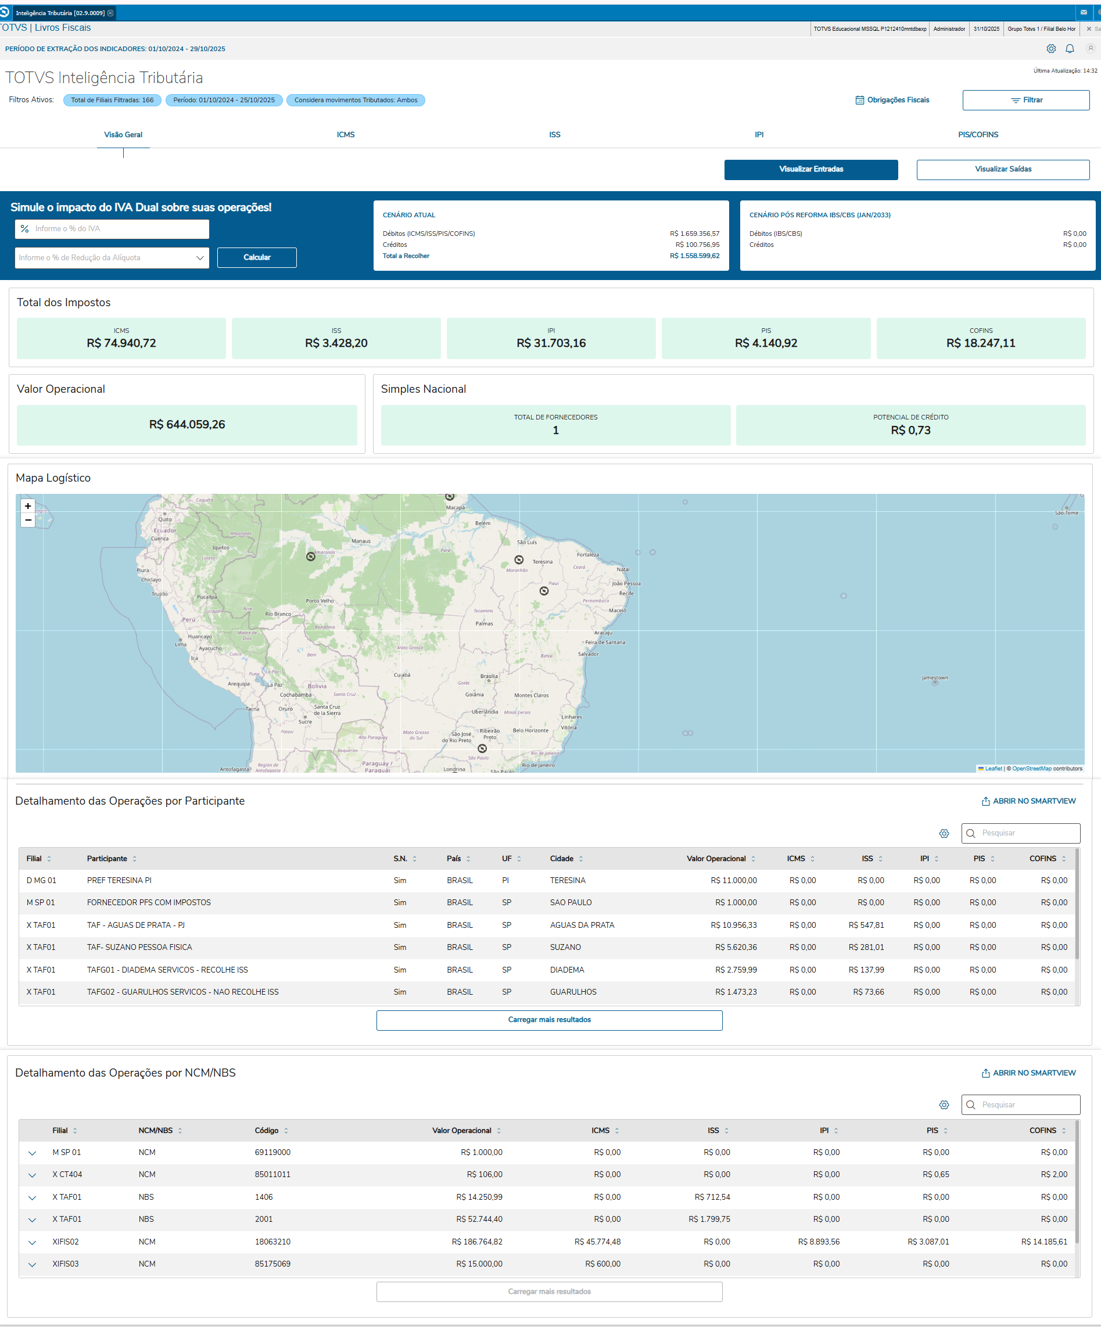Viewport: 1101px width, 1327px height.
Task: Click the Visualizar Entradas button
Action: click(811, 169)
